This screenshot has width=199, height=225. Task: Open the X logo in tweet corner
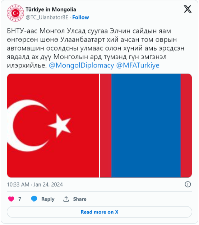pyautogui.click(x=188, y=9)
